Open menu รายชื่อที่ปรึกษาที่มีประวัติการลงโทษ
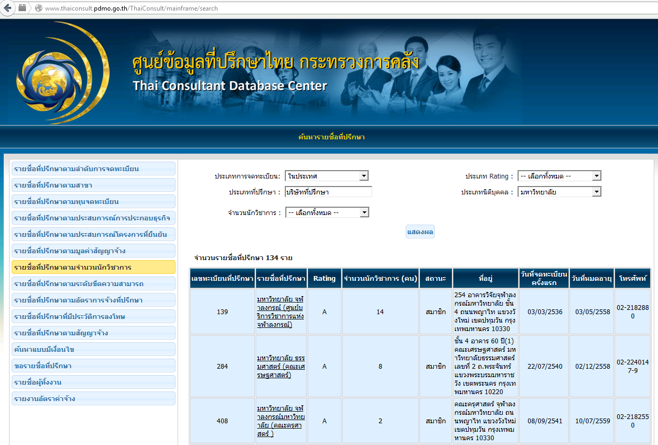Image resolution: width=658 pixels, height=445 pixels. tap(93, 316)
